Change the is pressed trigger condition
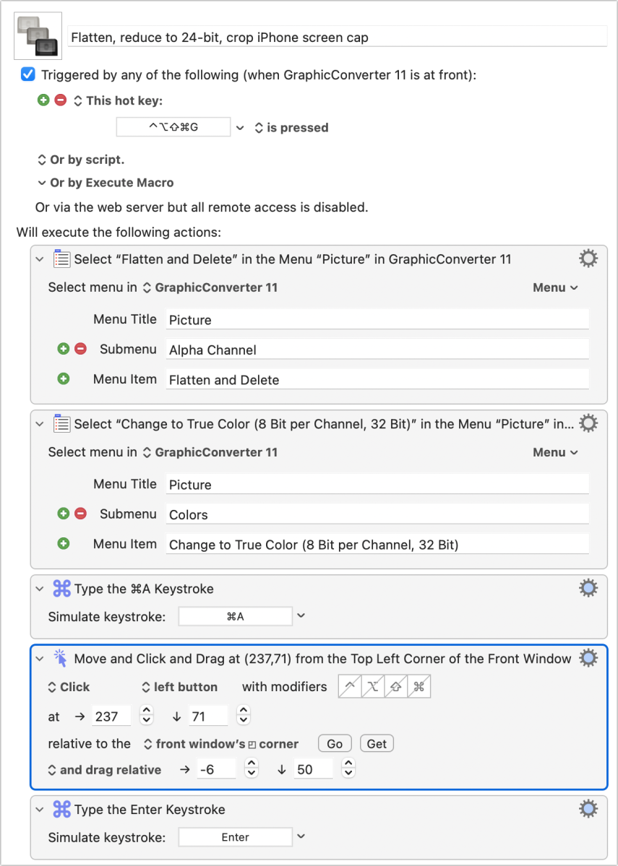The image size is (618, 866). (291, 128)
